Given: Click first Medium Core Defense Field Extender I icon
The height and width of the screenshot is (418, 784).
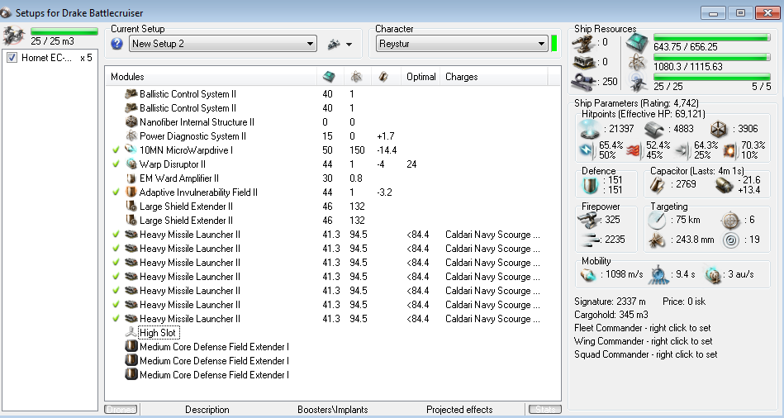Looking at the screenshot, I should click(x=131, y=346).
